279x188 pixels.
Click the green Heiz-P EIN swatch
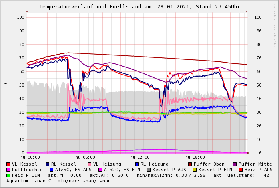tap(8, 175)
